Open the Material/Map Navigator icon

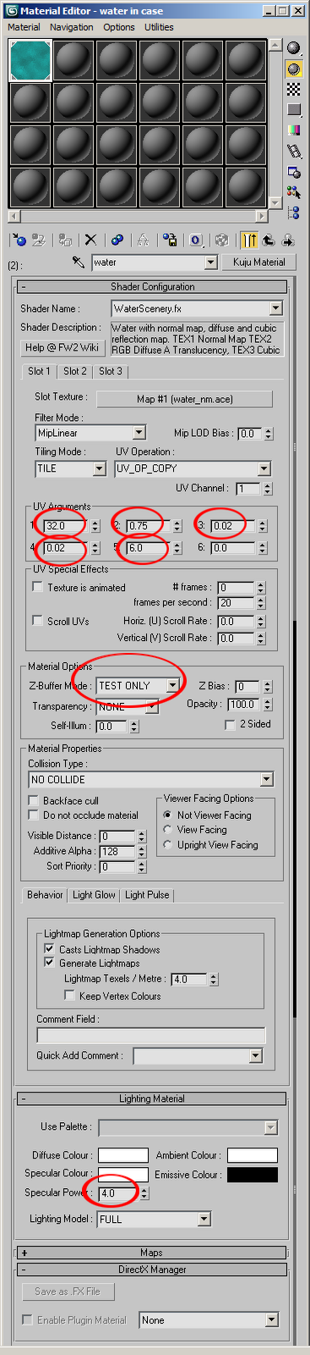coord(293,213)
